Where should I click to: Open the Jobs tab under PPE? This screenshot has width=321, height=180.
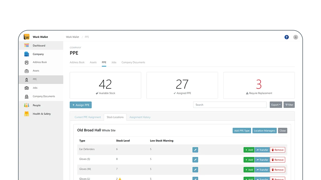(114, 62)
